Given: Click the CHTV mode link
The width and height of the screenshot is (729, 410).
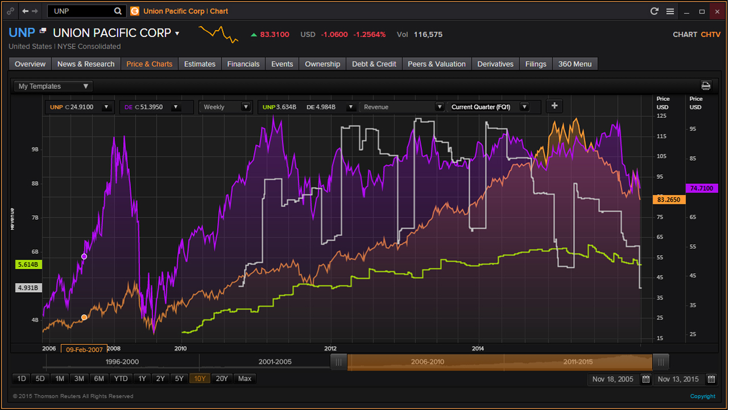Looking at the screenshot, I should pos(711,34).
